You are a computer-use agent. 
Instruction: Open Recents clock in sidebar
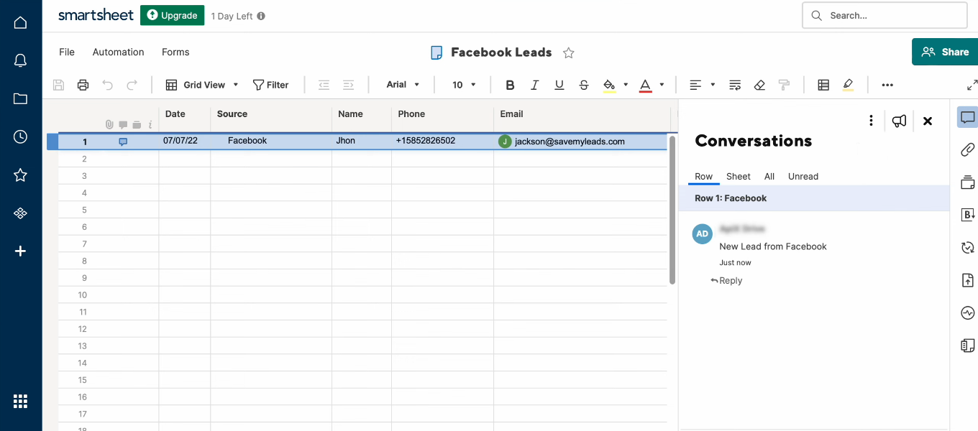pos(20,136)
